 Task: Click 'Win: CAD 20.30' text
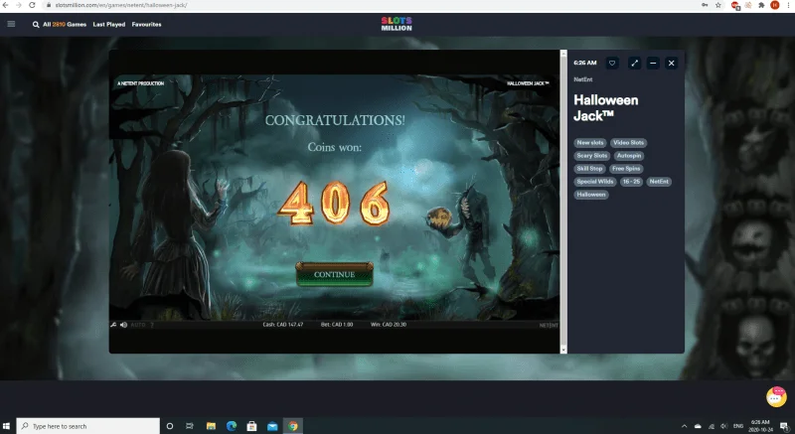pos(389,325)
